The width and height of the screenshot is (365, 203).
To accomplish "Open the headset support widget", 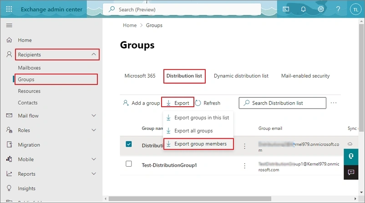I will coord(351,156).
